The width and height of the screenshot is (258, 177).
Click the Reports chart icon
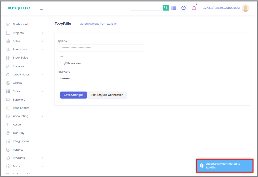click(8, 150)
